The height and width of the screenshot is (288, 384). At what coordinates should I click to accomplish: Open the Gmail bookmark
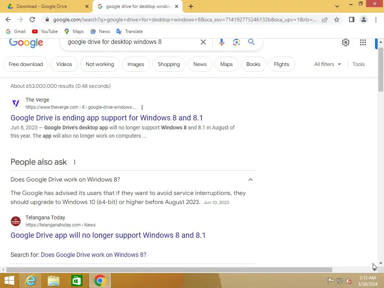point(16,31)
